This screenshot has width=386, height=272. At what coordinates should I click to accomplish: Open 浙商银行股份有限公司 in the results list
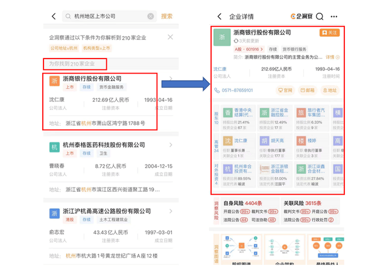92,78
